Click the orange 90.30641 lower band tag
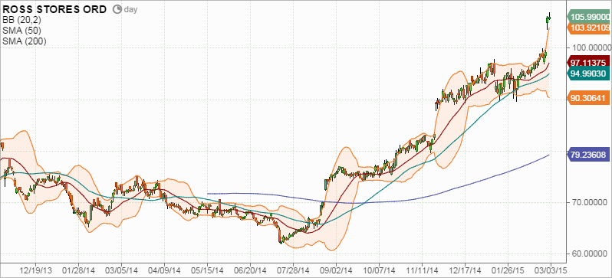Screen dimensions: 612x278 click(x=589, y=99)
